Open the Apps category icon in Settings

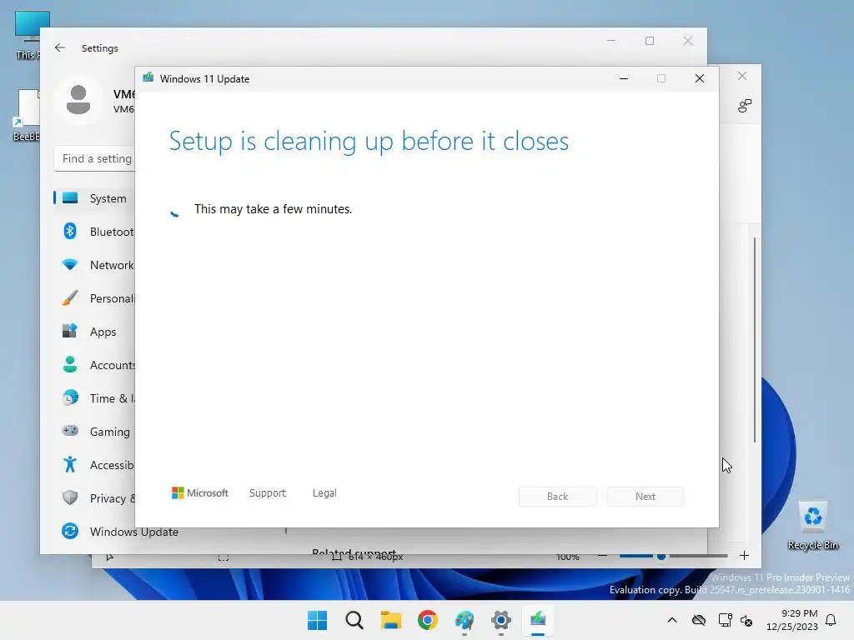70,331
